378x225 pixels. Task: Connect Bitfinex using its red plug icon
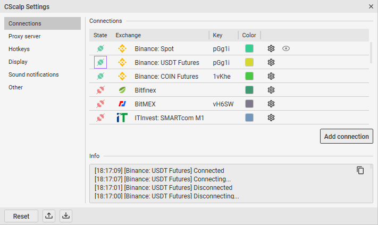point(100,90)
